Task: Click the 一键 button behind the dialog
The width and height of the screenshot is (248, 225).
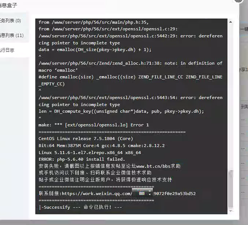Action: click(244, 29)
